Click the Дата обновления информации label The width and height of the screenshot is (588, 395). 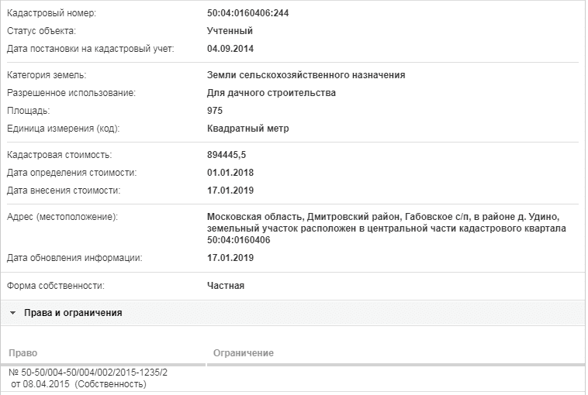click(x=74, y=258)
